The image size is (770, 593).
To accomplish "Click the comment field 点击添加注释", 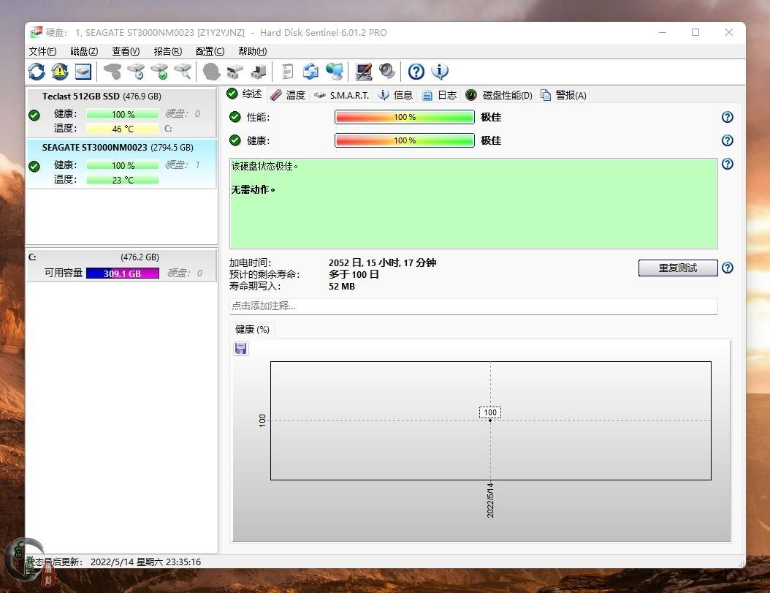I will (x=473, y=306).
